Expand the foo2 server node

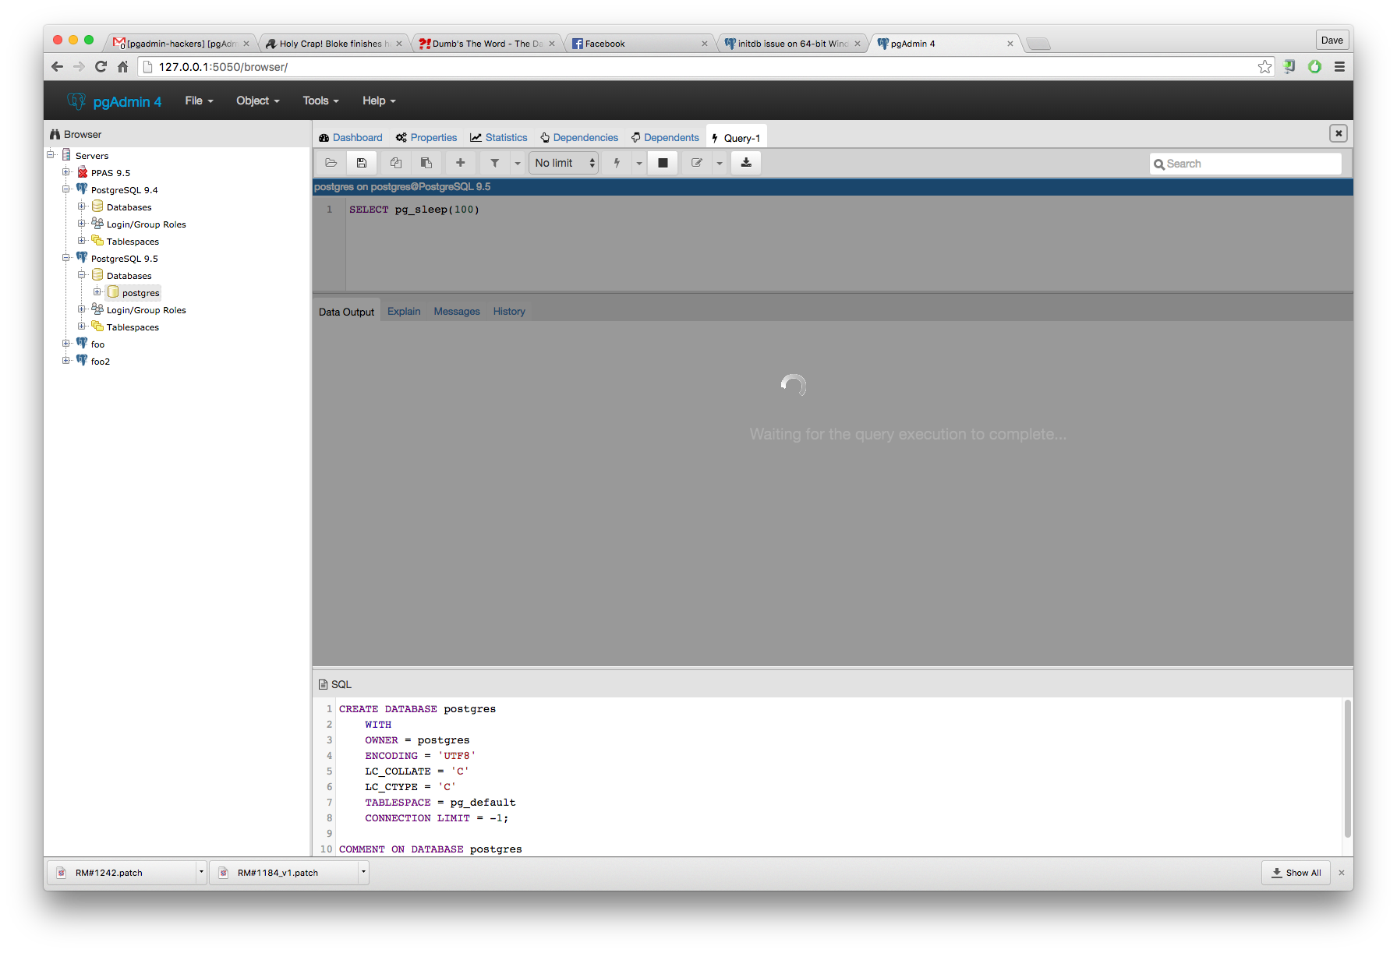click(x=66, y=360)
